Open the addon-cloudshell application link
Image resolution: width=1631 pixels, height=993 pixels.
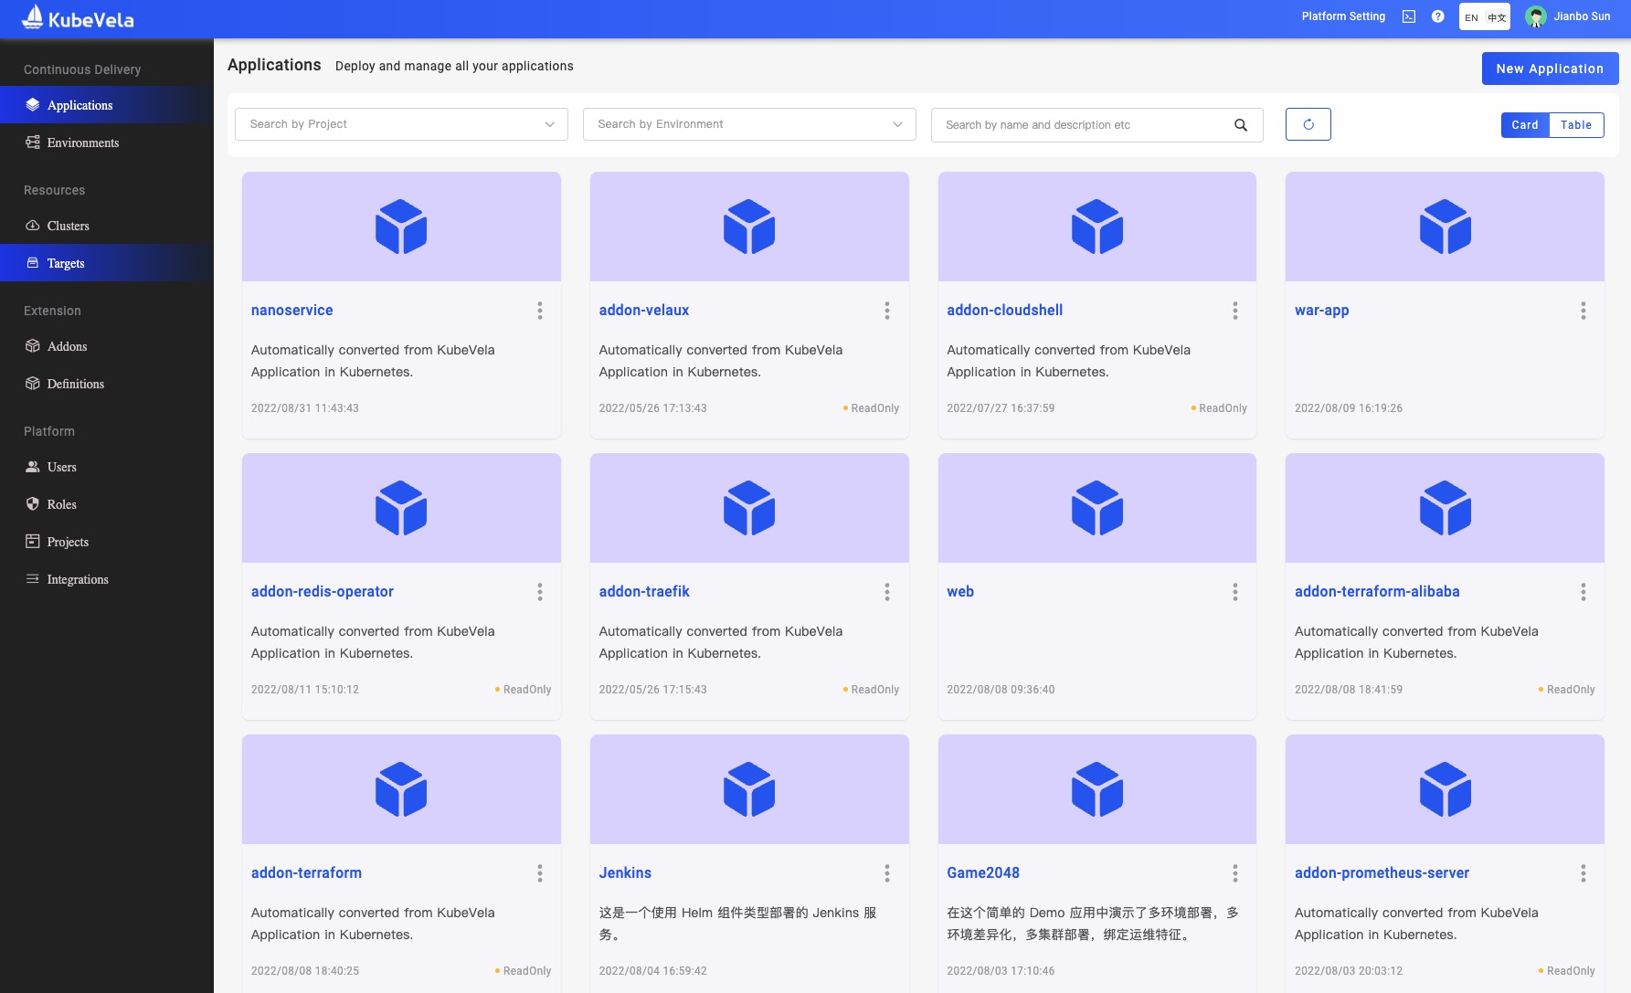[x=1005, y=311]
